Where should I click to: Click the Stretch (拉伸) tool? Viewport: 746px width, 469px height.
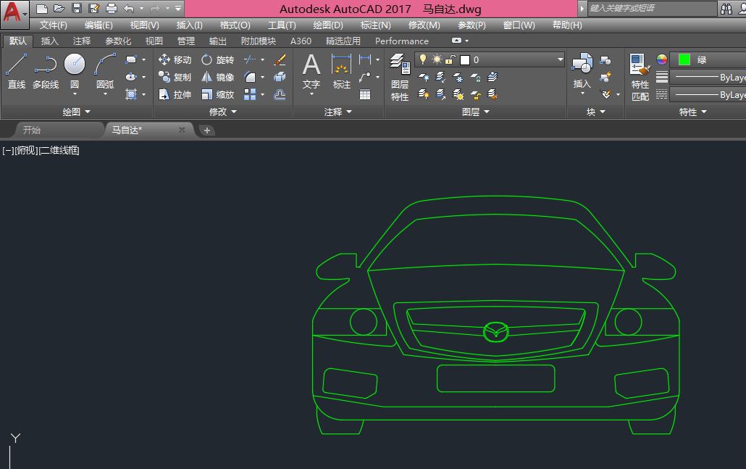coord(175,94)
